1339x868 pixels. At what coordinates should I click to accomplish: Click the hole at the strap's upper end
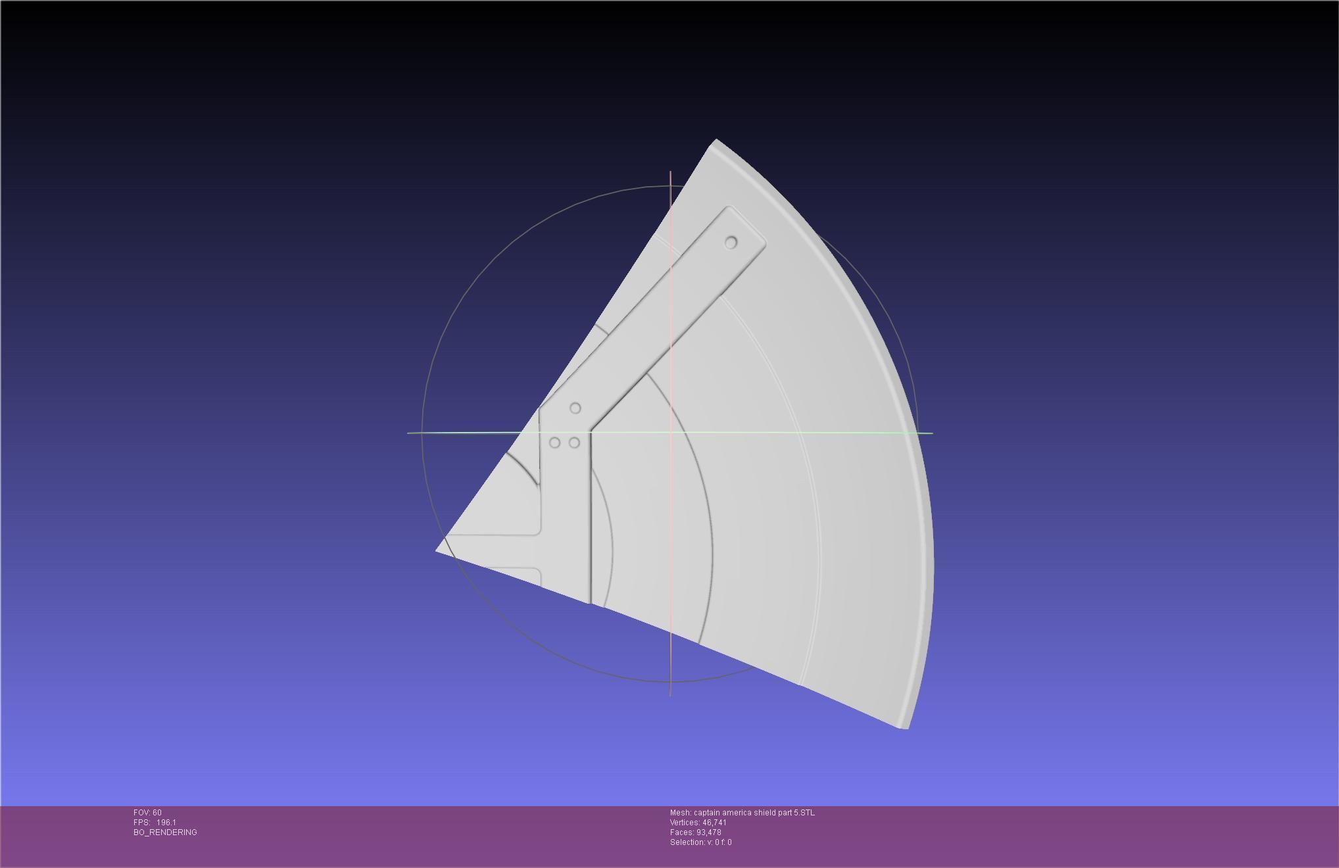pyautogui.click(x=731, y=243)
